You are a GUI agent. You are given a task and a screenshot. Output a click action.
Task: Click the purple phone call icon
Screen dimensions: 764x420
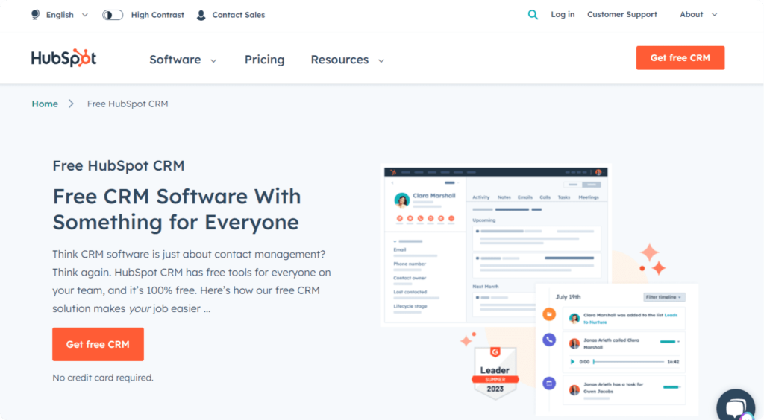coord(549,340)
